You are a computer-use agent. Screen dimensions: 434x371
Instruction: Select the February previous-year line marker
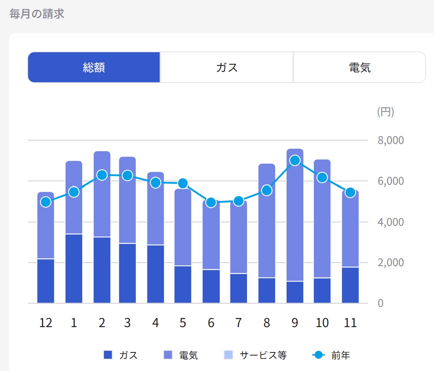(102, 175)
